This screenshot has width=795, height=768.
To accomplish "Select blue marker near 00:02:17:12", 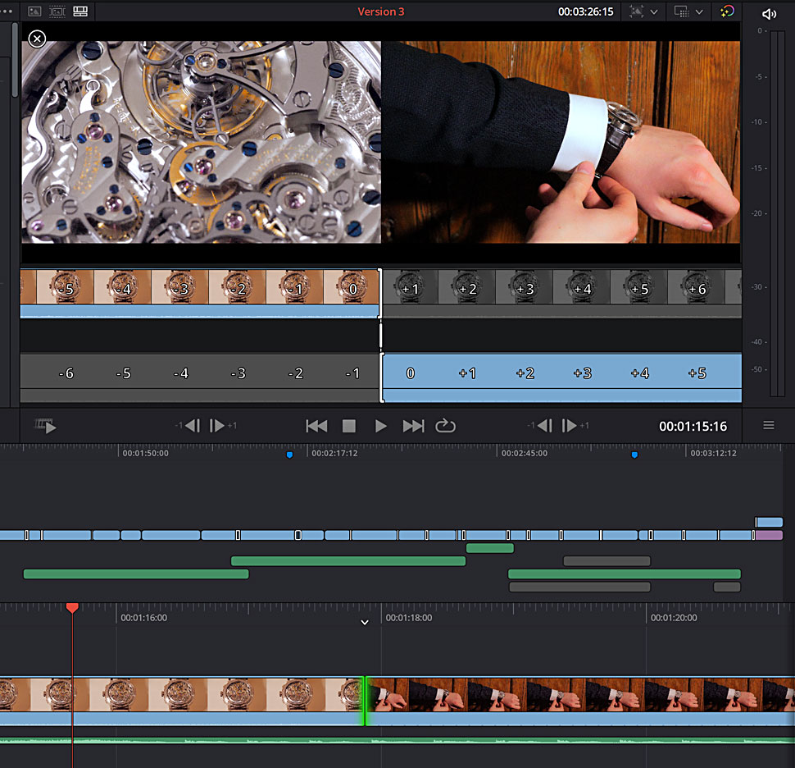I will pos(289,455).
